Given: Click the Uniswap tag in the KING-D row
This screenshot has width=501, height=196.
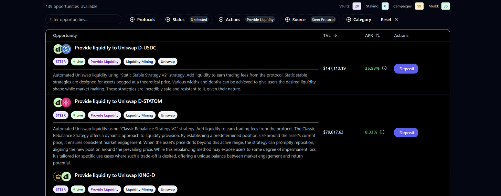Looking at the screenshot, I should [168, 189].
